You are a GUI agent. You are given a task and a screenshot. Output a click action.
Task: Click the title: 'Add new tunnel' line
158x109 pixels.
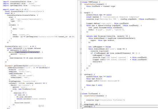22,75
